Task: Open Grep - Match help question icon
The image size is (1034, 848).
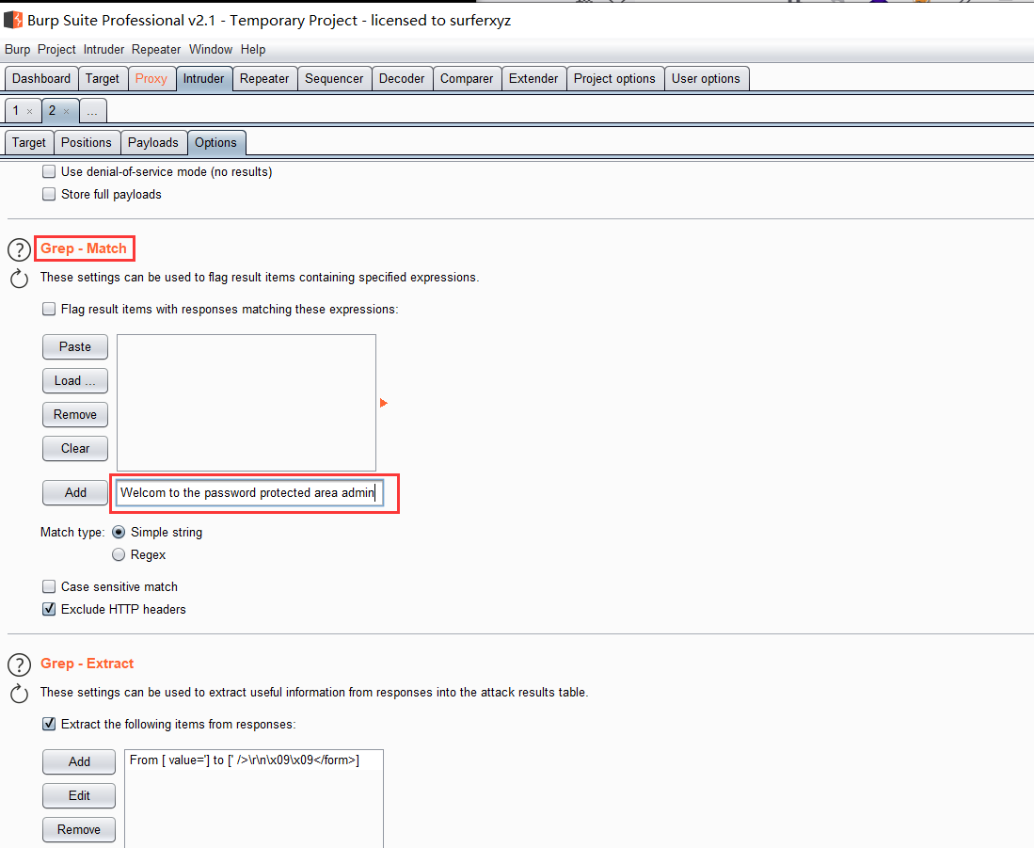Action: [x=19, y=250]
